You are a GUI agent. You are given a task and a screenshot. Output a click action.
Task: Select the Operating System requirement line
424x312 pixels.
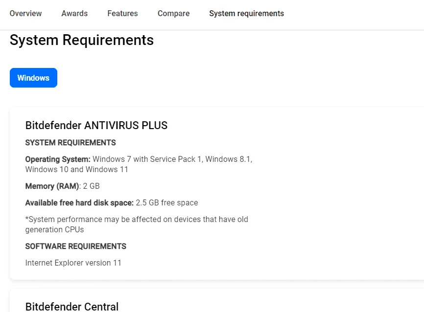(x=139, y=164)
